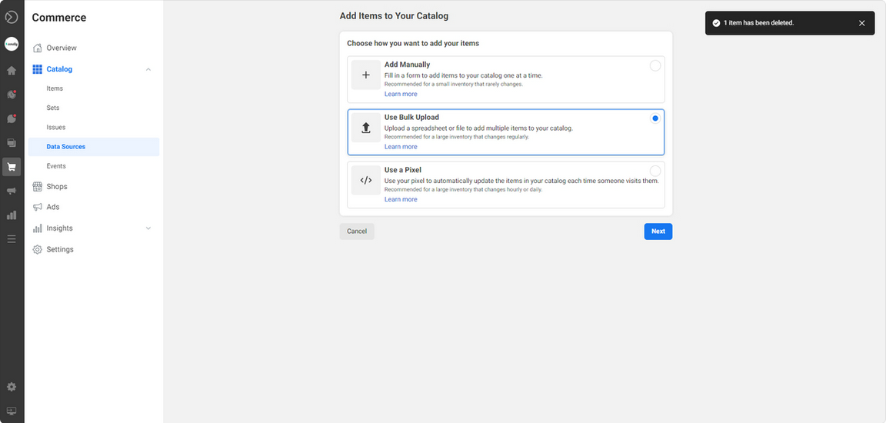886x423 pixels.
Task: Click the Shops storefront icon
Action: [x=37, y=186]
